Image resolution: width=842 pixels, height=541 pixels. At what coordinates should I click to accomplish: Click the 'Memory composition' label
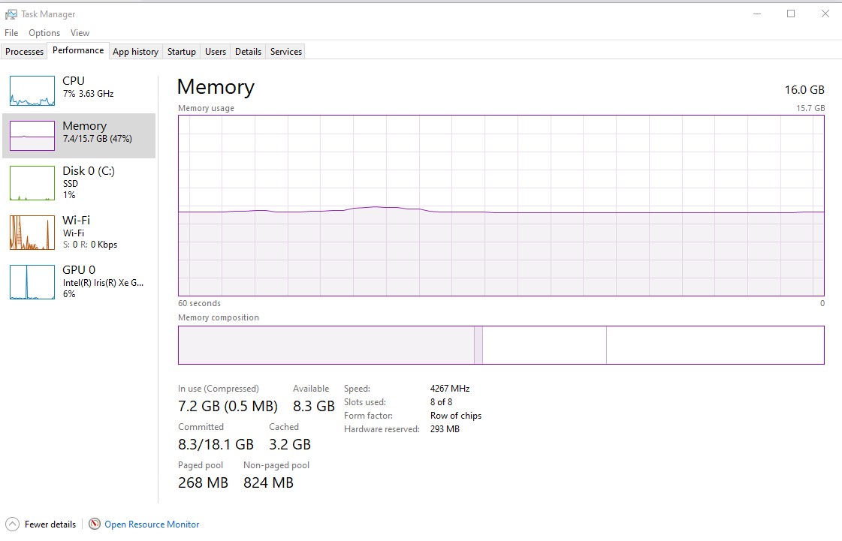[x=219, y=317]
